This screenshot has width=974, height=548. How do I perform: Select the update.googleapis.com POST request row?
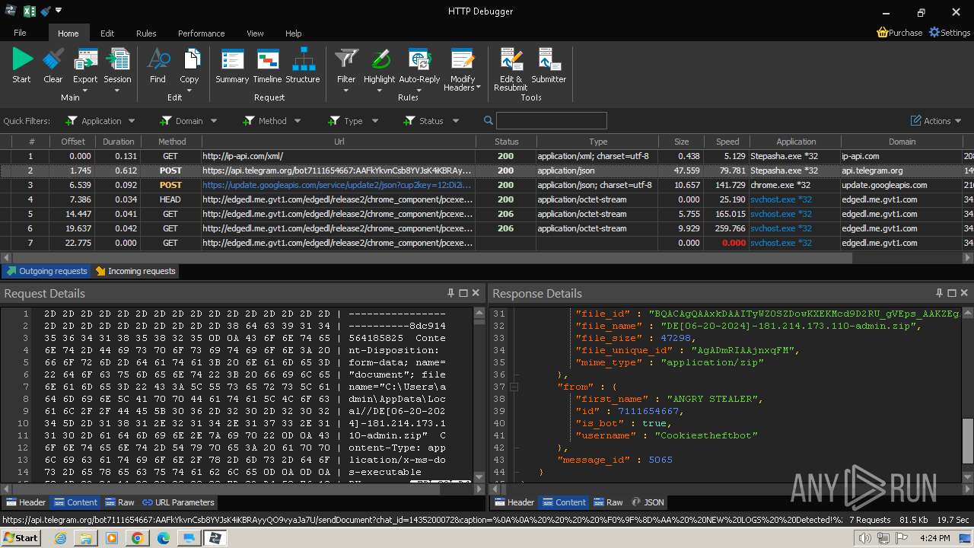[487, 185]
